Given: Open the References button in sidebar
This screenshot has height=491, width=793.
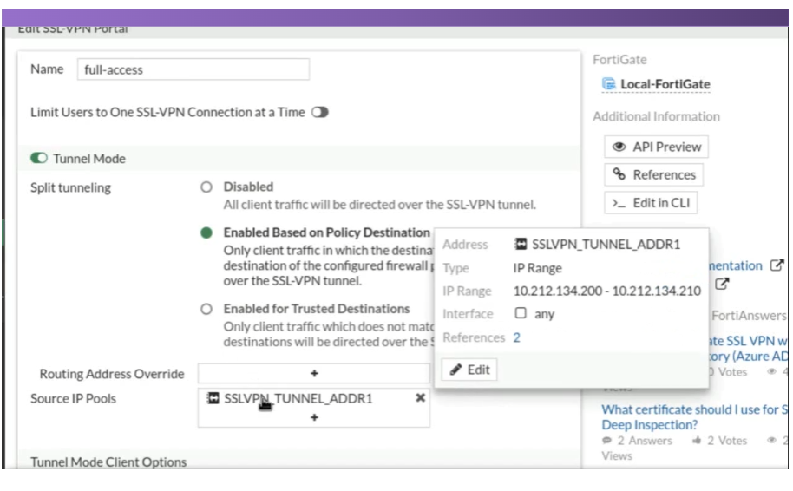Looking at the screenshot, I should [653, 174].
